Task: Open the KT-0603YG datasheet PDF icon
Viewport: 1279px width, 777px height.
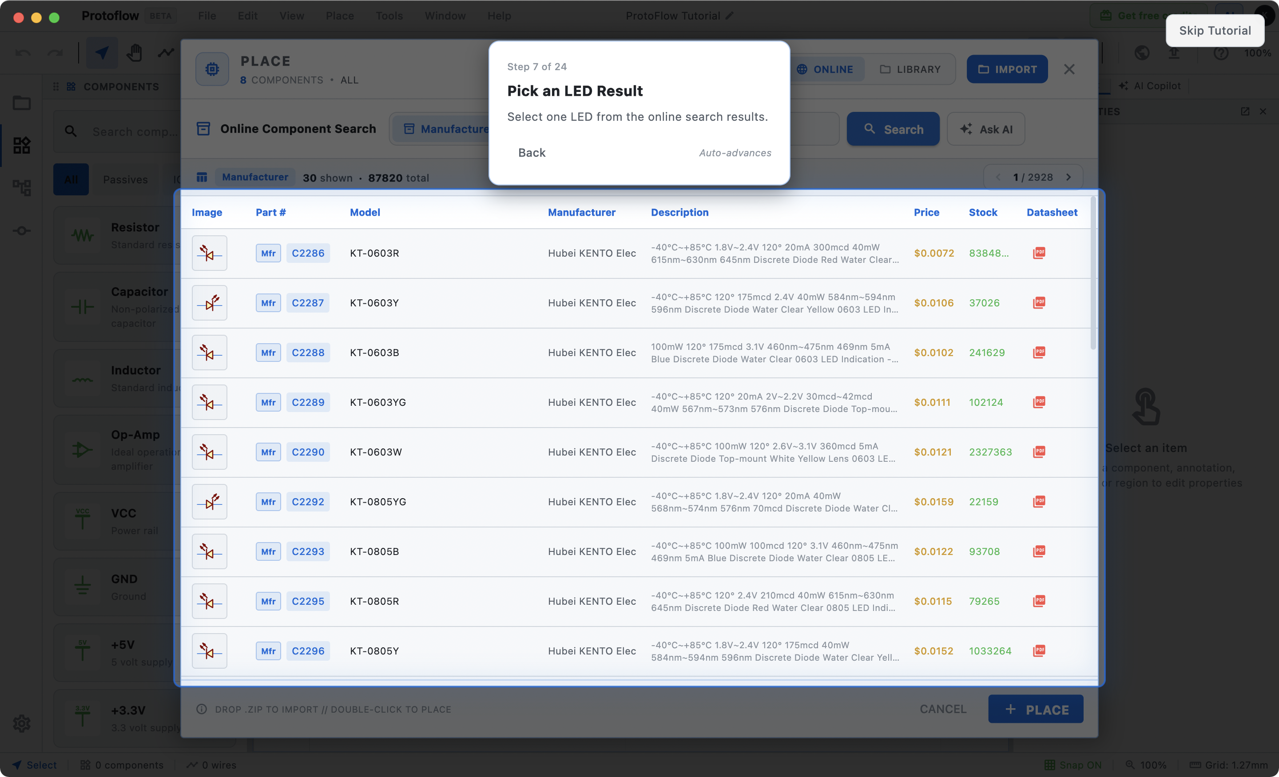Action: pyautogui.click(x=1039, y=402)
